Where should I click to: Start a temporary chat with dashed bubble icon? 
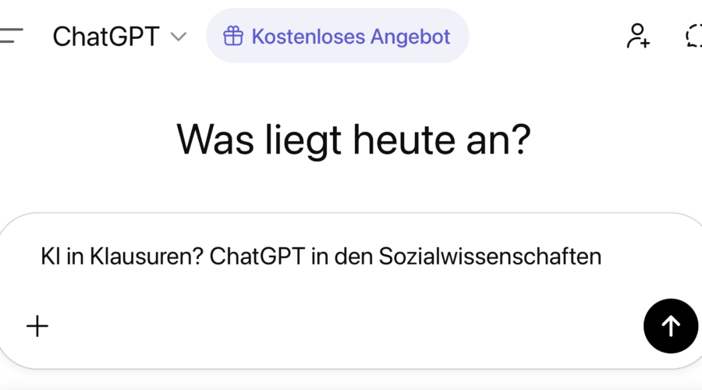693,36
